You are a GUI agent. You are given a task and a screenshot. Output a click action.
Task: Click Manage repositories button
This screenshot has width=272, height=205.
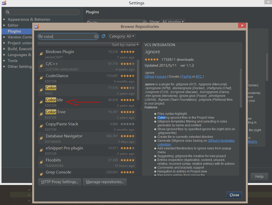[x=105, y=182]
